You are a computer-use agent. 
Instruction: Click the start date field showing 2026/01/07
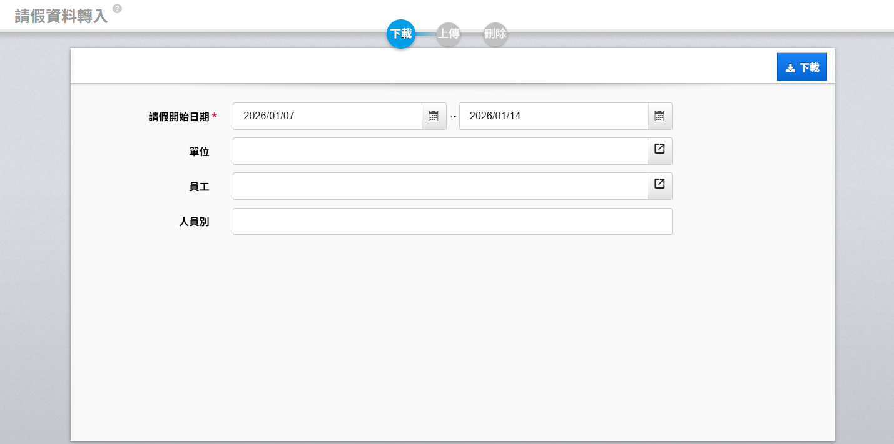click(327, 116)
